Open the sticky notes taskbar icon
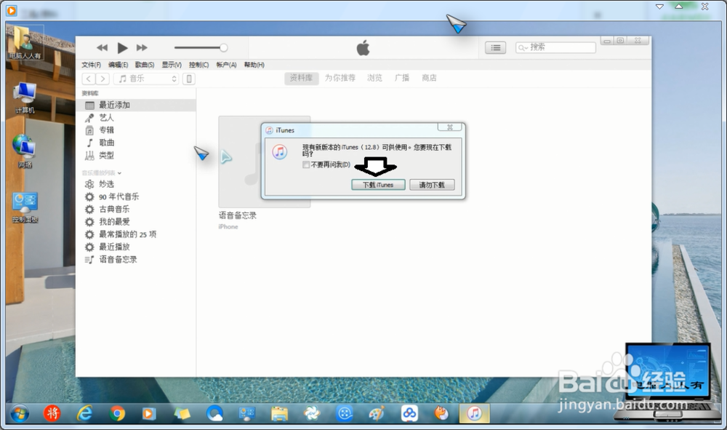The image size is (727, 430). (182, 413)
